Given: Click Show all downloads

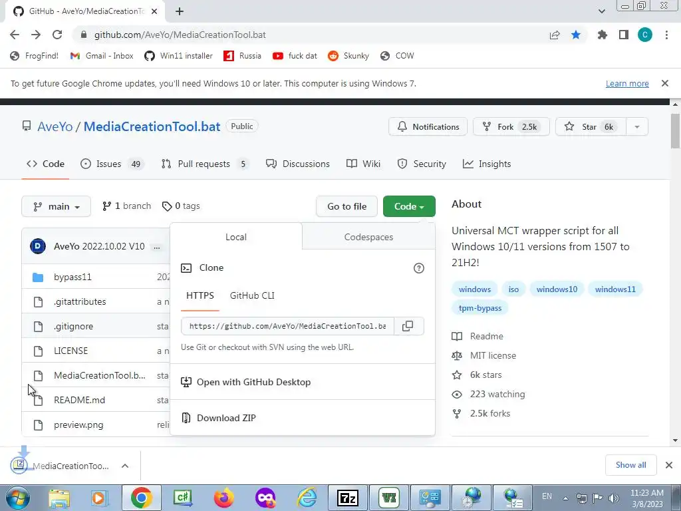Looking at the screenshot, I should pyautogui.click(x=630, y=465).
